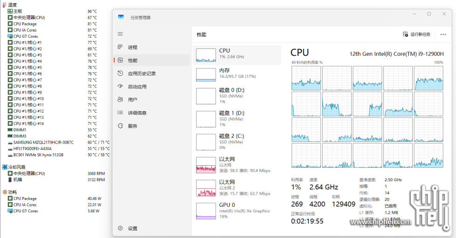Open 设置 (Settings) gear at bottom
456x238 pixels.
point(120,228)
